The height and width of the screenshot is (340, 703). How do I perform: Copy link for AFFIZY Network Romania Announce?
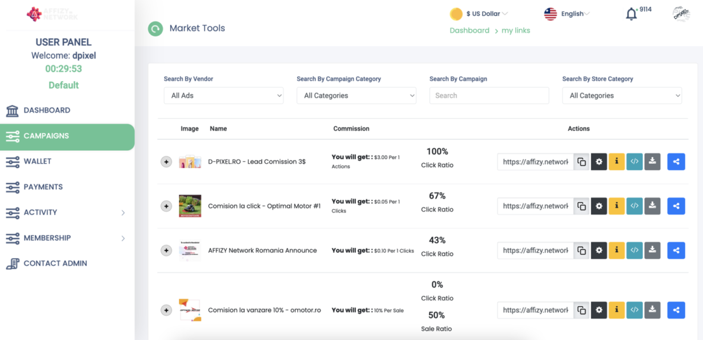pos(582,251)
